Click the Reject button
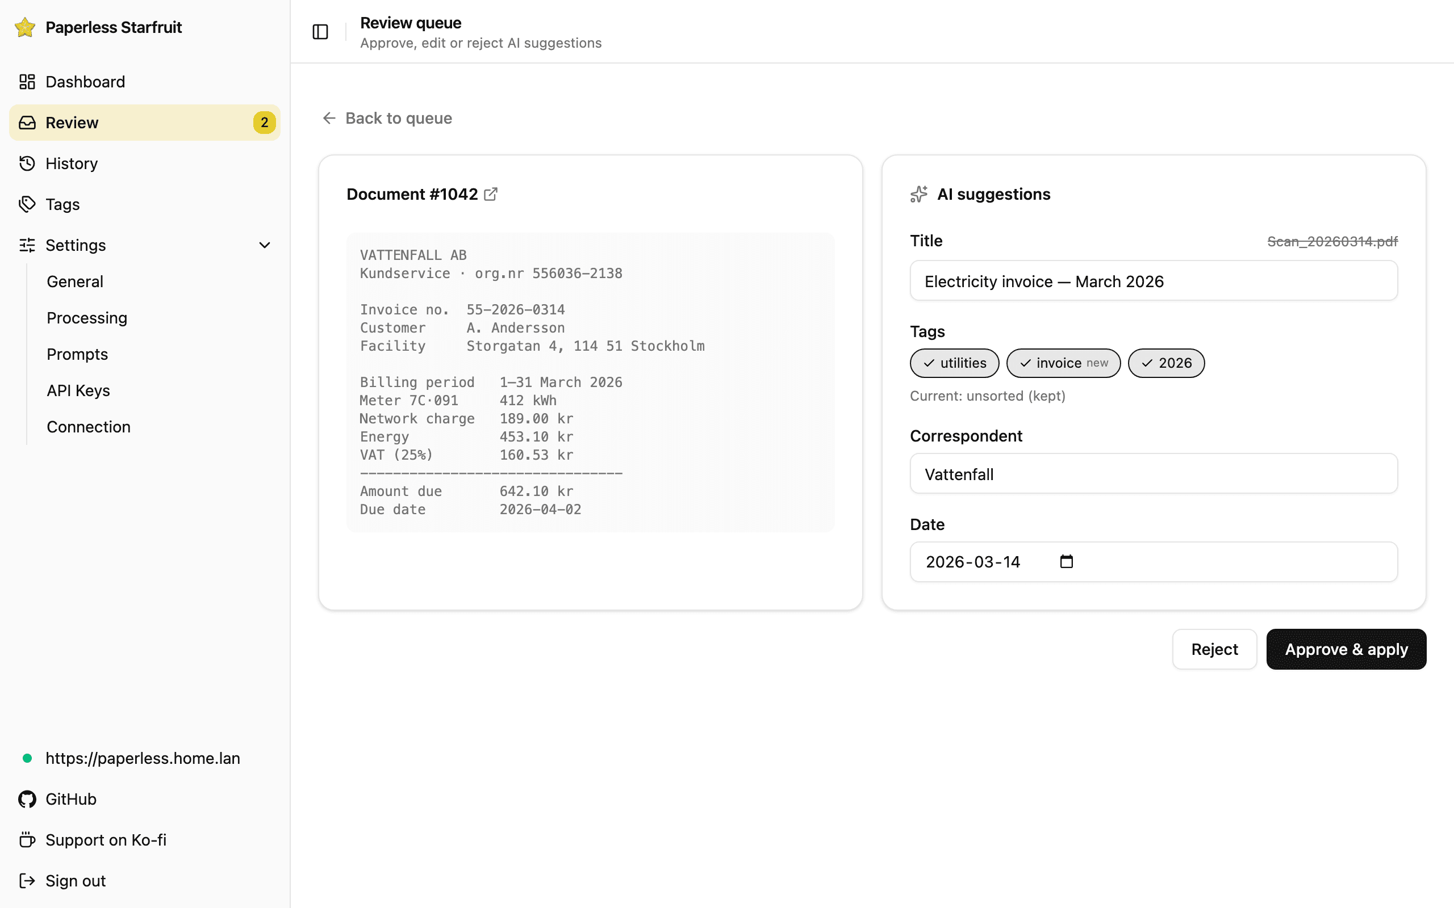The width and height of the screenshot is (1454, 908). pos(1214,649)
